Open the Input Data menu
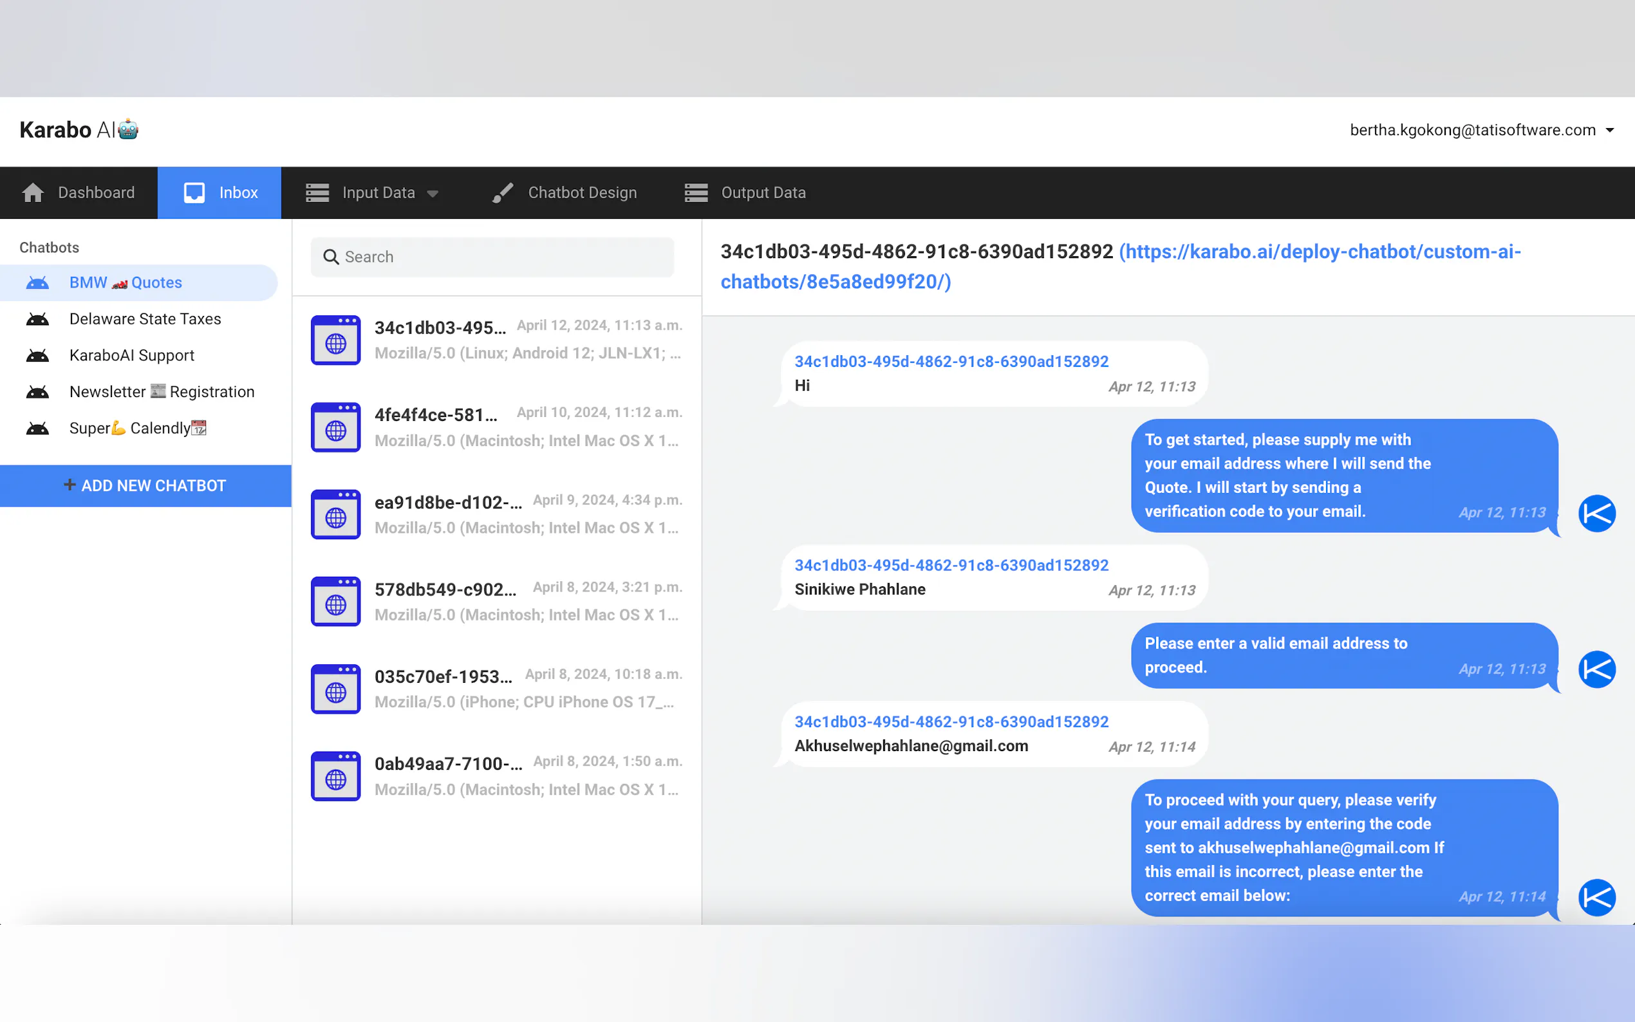Viewport: 1635px width, 1022px height. click(x=378, y=192)
